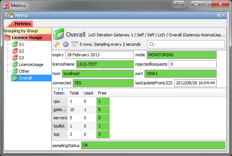This screenshot has height=156, width=232.
Task: Click the Used column header
Action: pyautogui.click(x=88, y=93)
